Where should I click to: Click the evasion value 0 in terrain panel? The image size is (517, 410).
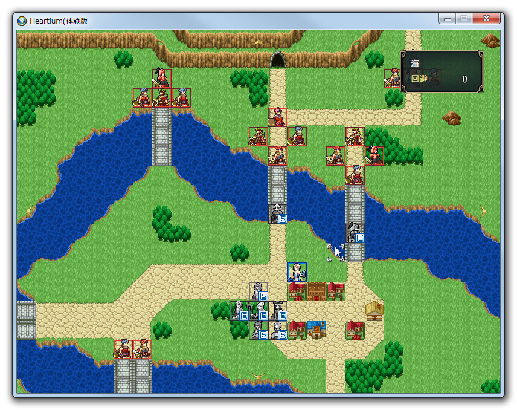pyautogui.click(x=464, y=79)
